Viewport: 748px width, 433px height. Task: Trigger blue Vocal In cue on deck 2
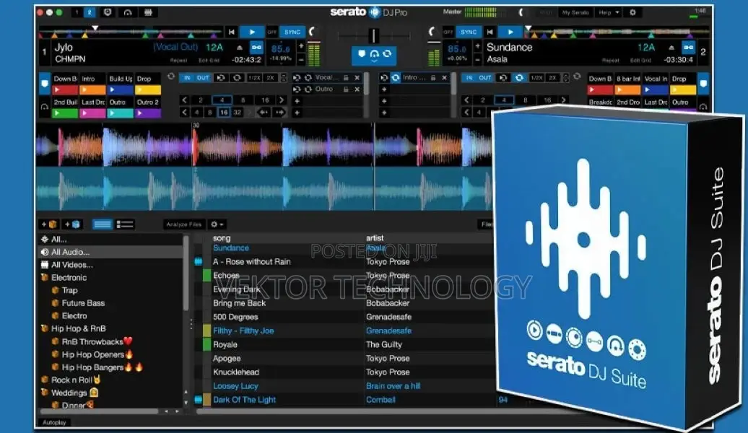click(656, 89)
